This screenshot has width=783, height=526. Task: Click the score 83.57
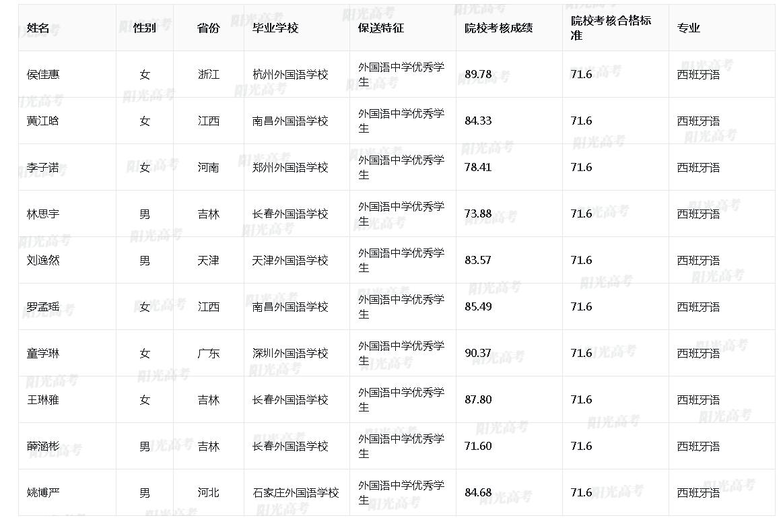[x=478, y=260]
